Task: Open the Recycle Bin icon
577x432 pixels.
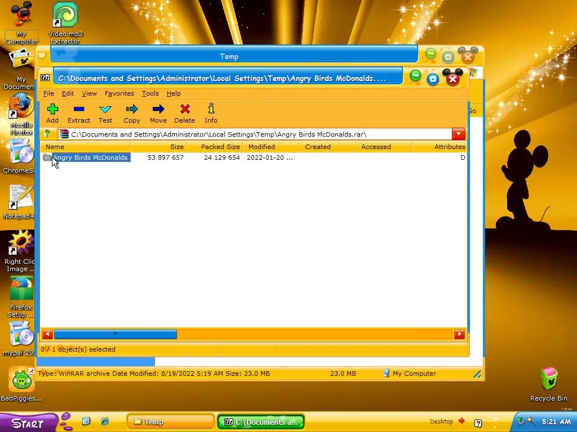Action: (549, 384)
